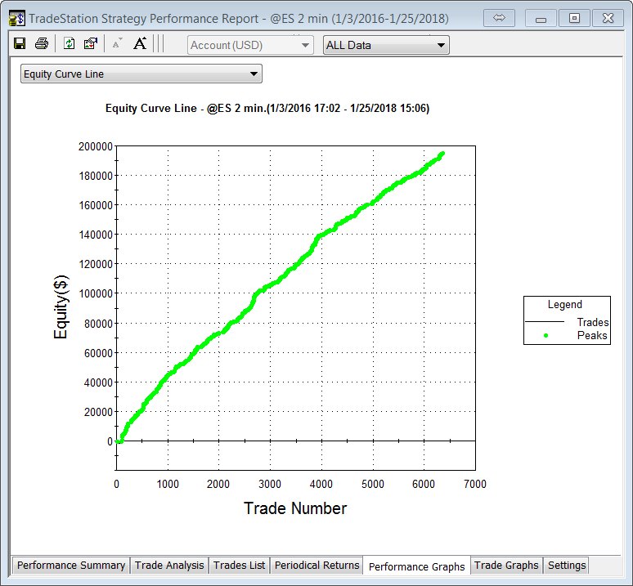
Task: Select the Periodical Returns tab
Action: click(x=316, y=565)
